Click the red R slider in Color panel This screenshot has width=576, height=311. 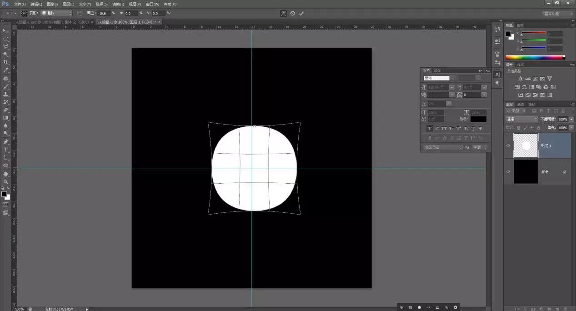533,34
